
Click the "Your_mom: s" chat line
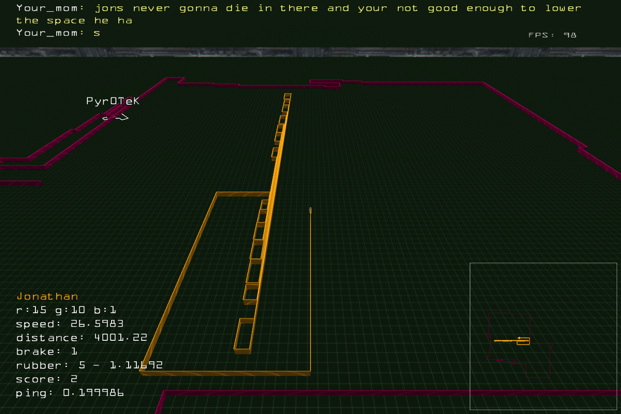(58, 33)
